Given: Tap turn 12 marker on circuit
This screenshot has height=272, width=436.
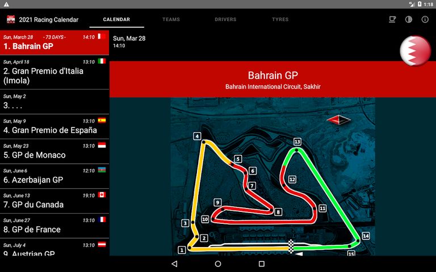Looking at the screenshot, I should 292,179.
